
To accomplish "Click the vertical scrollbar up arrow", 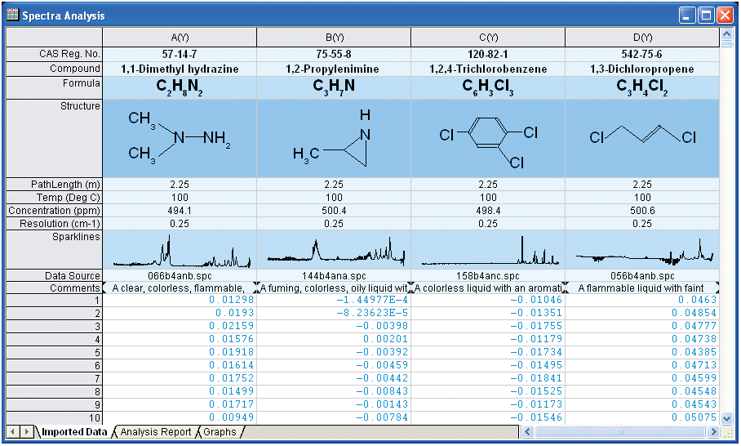I will 726,34.
